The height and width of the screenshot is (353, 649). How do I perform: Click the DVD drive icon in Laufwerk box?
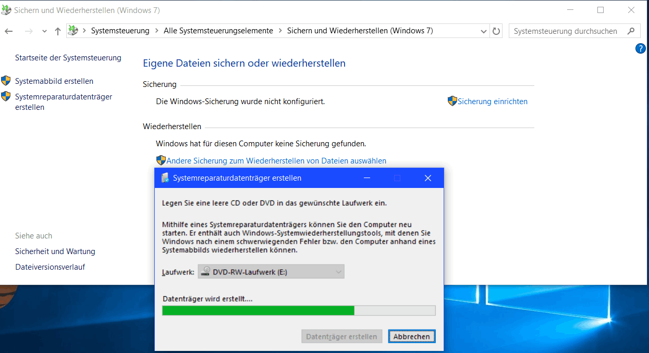(206, 271)
